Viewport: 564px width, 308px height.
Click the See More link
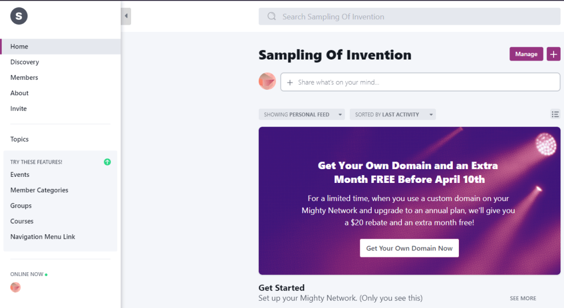pyautogui.click(x=523, y=298)
